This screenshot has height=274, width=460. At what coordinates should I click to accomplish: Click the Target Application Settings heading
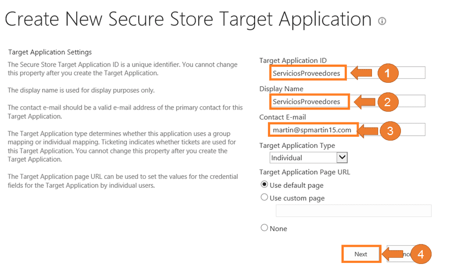tap(50, 52)
